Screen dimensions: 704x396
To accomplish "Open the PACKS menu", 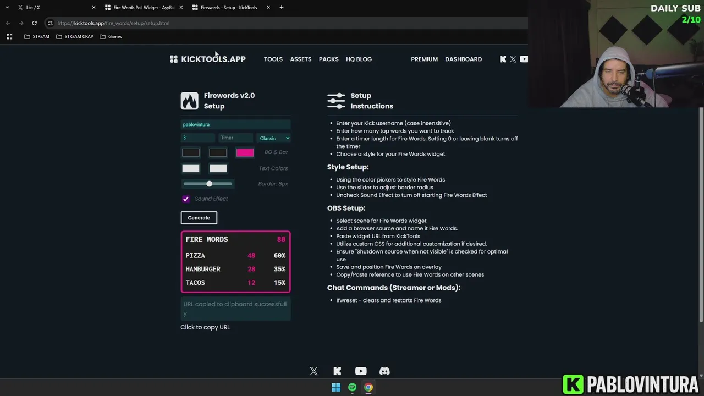I will 329,59.
